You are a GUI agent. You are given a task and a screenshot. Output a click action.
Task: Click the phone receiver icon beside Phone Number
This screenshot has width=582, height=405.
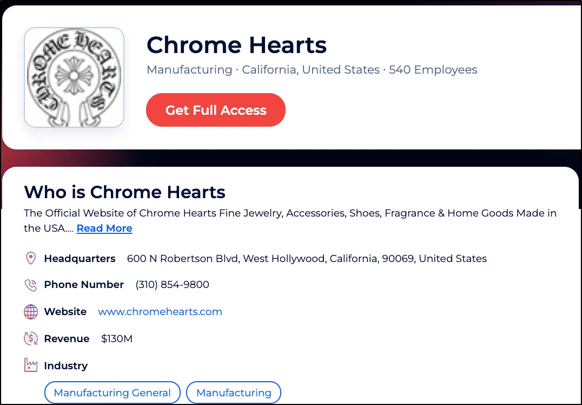point(31,284)
